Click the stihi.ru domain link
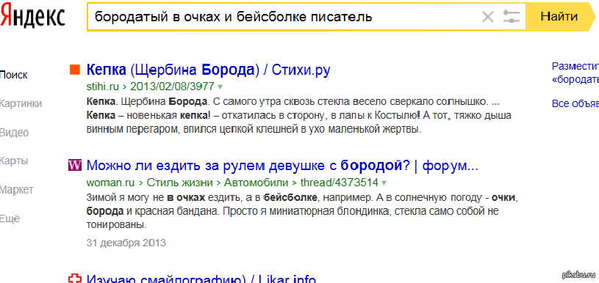 coord(103,87)
